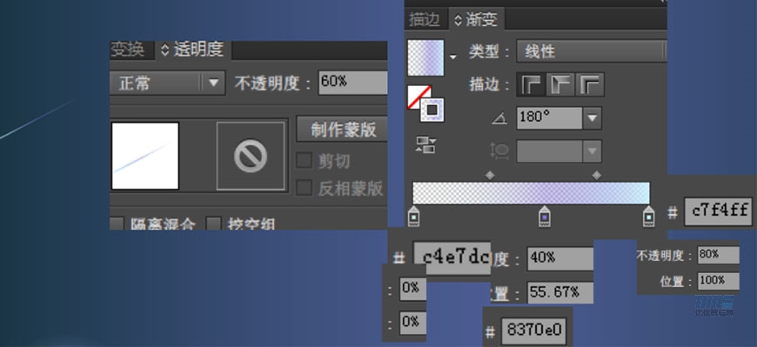This screenshot has height=347, width=757.
Task: Click the position field showing 55.67%
Action: tap(560, 292)
